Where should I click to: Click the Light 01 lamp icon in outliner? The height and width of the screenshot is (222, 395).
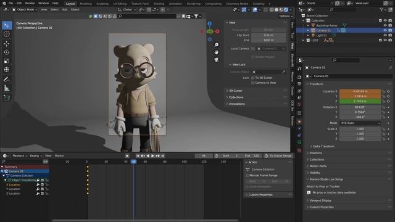click(313, 35)
